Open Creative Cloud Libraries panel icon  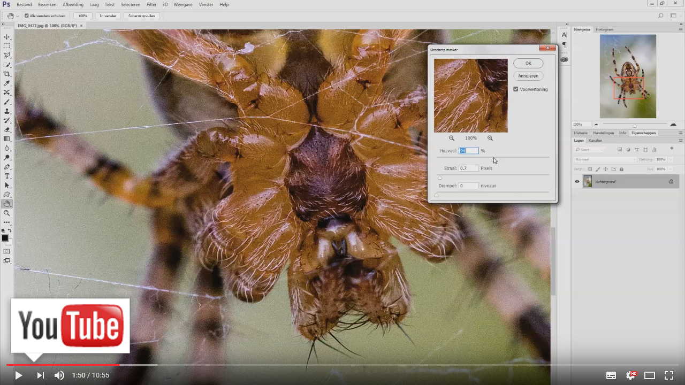point(564,59)
